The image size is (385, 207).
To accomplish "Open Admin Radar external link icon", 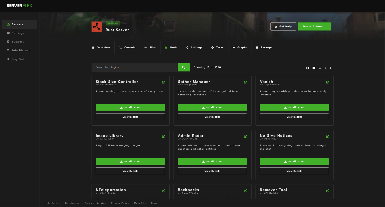I will tap(245, 136).
